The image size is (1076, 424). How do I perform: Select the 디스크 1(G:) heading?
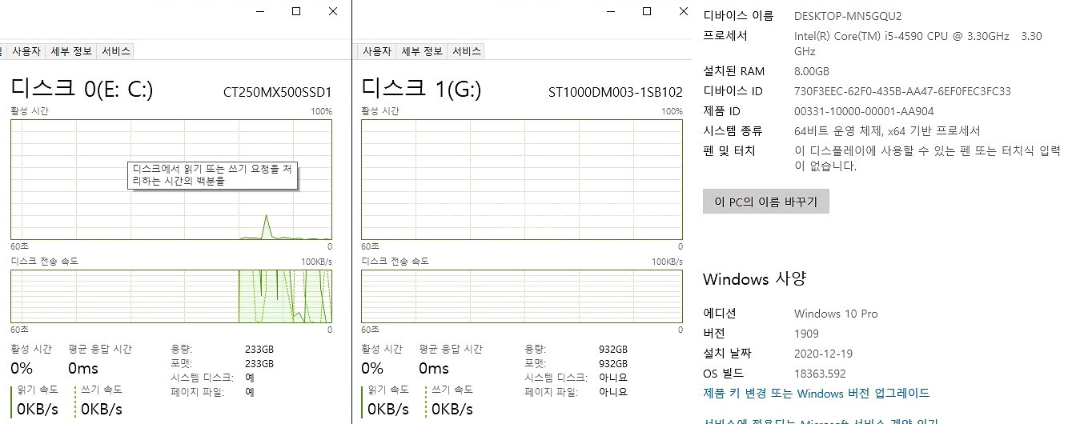click(421, 89)
